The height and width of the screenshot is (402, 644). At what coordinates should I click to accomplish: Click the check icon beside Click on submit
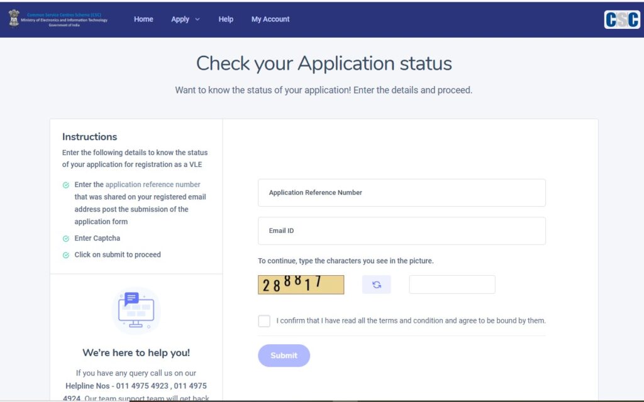pos(66,255)
